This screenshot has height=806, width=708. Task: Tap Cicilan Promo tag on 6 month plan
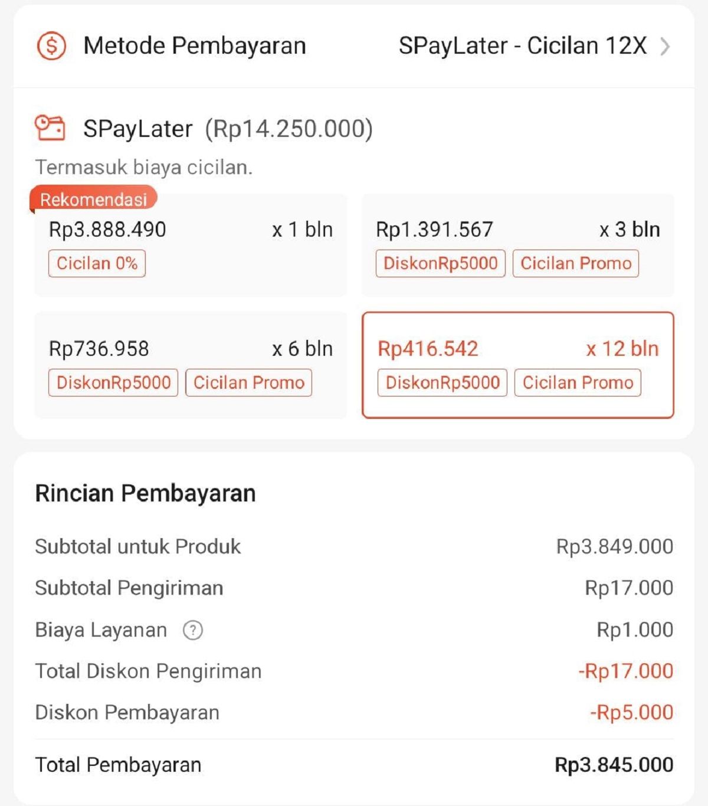point(248,382)
